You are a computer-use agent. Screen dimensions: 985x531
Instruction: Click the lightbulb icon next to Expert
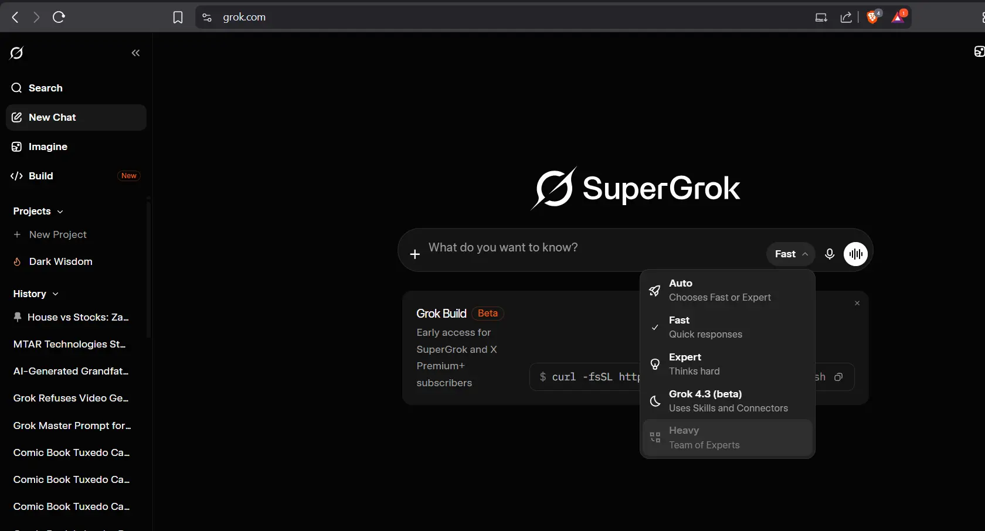[x=655, y=365]
